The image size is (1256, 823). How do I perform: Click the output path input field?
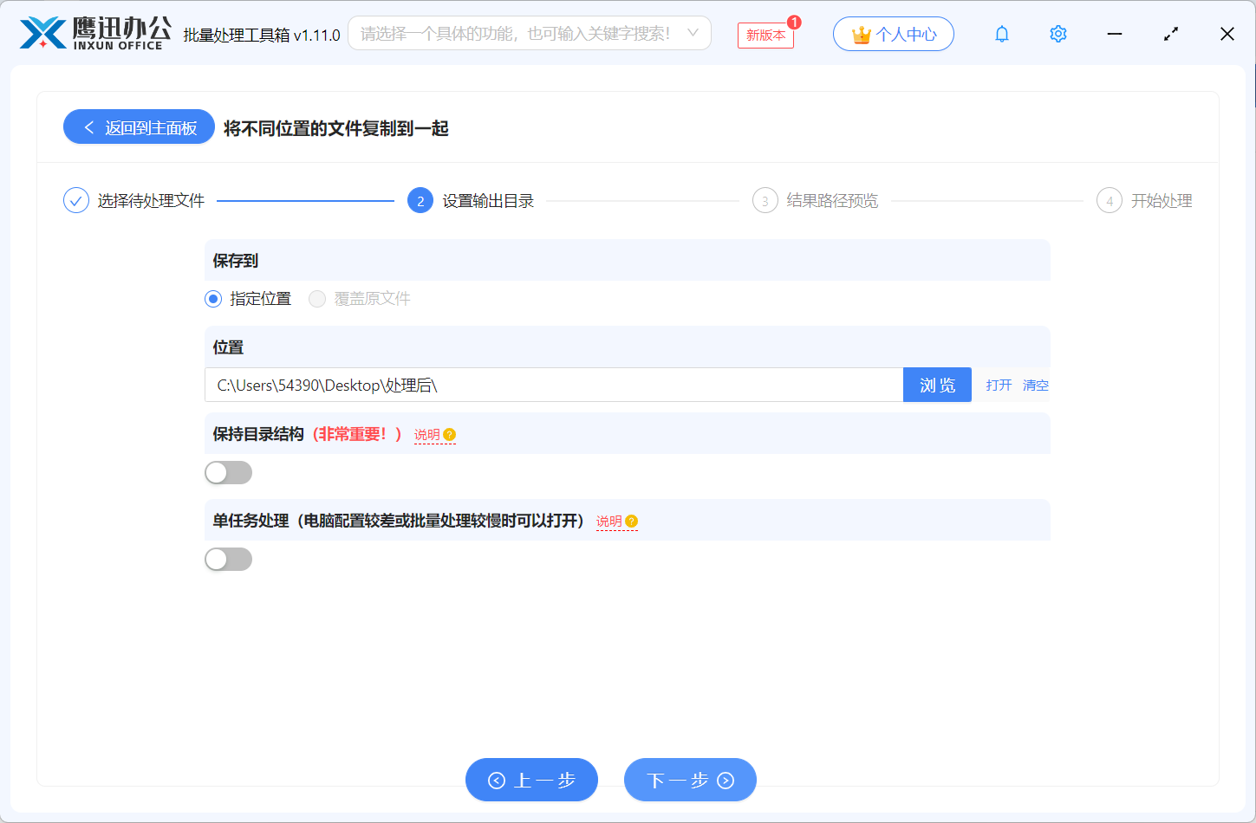(x=554, y=385)
